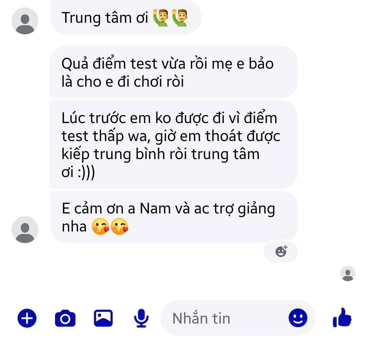Select the "E cảm ơn a Nam" message
Viewport: 367px width, 343px height.
tap(174, 217)
